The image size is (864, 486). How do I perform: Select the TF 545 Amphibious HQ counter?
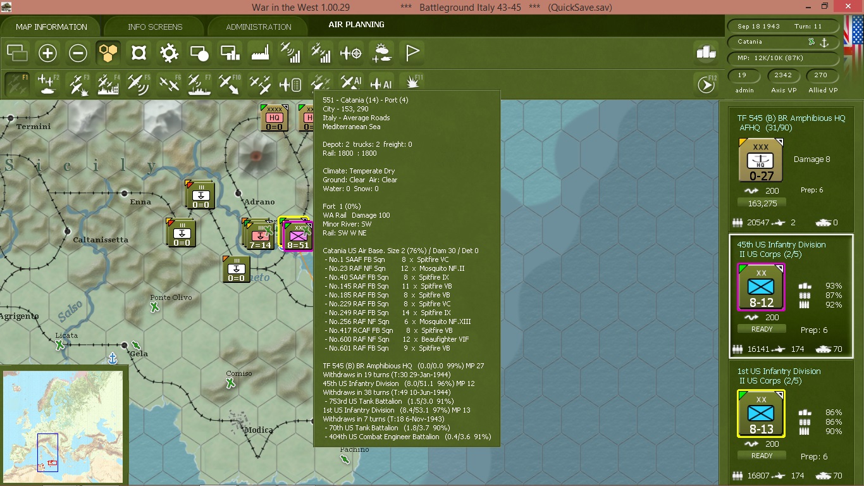[x=761, y=161]
